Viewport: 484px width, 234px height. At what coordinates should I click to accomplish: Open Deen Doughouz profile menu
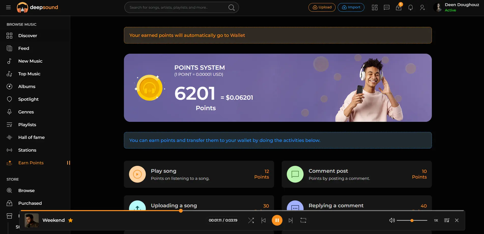tap(457, 7)
